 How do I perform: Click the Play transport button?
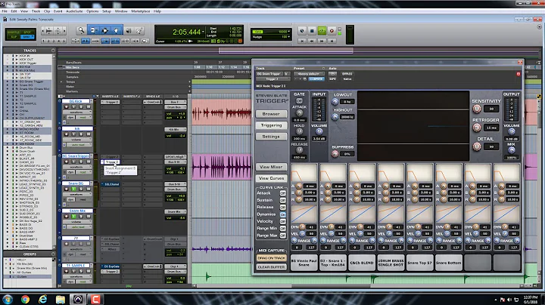click(x=322, y=31)
